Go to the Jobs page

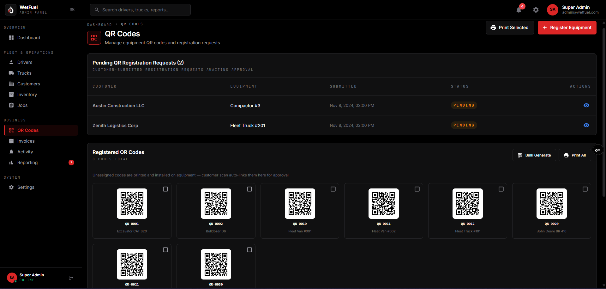41,105
